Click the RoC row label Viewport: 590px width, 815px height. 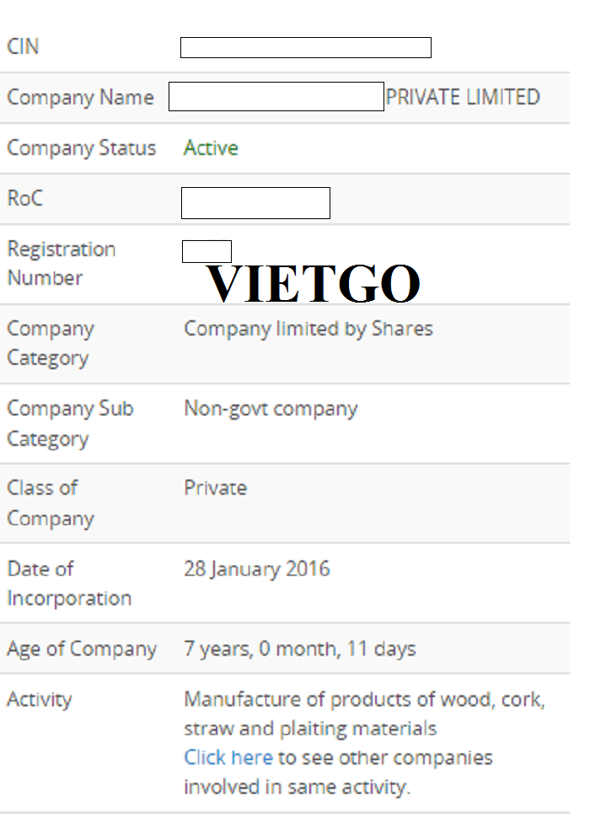(25, 199)
